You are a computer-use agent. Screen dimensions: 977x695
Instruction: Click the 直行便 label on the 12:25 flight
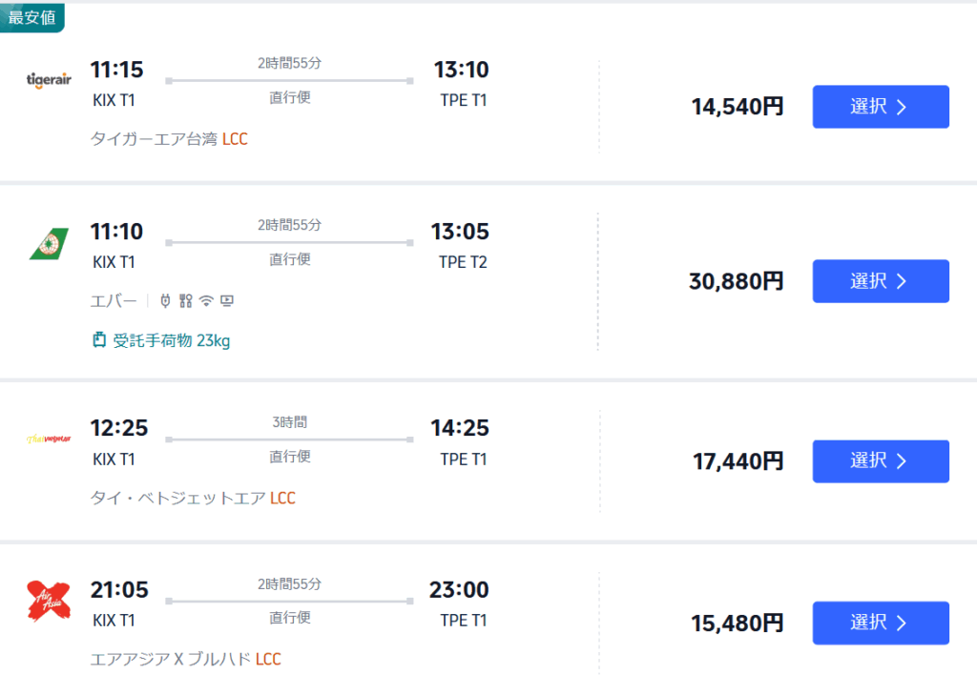289,456
